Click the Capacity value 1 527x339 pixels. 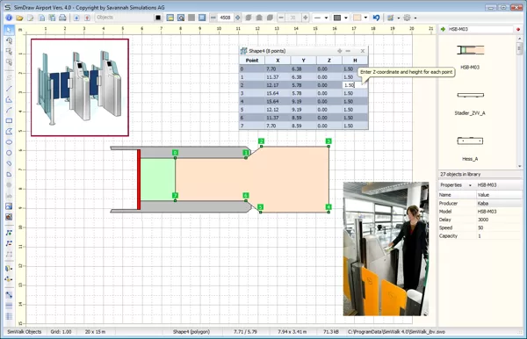point(480,236)
